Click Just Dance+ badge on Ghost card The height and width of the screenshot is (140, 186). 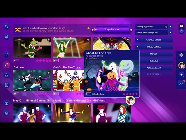[92, 58]
